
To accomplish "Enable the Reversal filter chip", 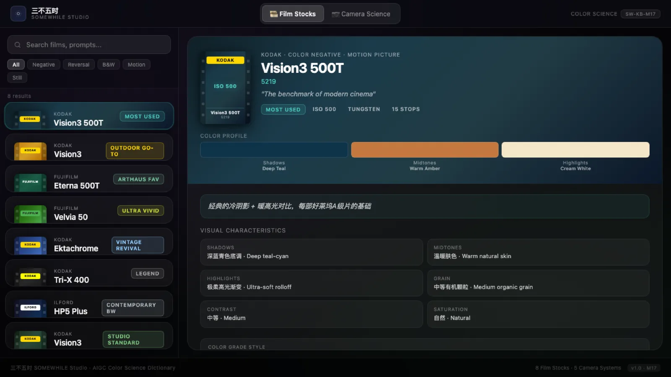I will click(x=78, y=65).
